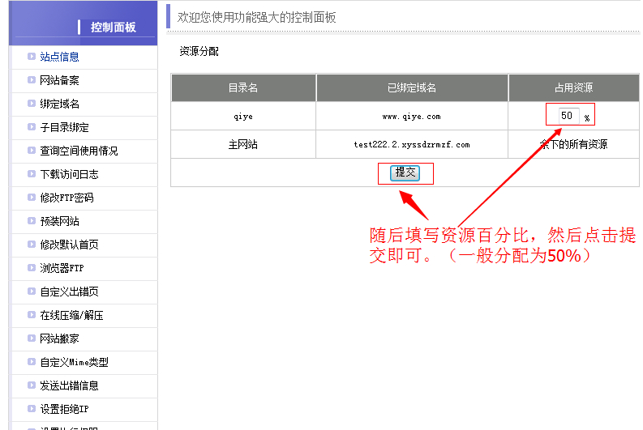Go to 绑定域名 menu item
The width and height of the screenshot is (643, 430).
tap(59, 104)
